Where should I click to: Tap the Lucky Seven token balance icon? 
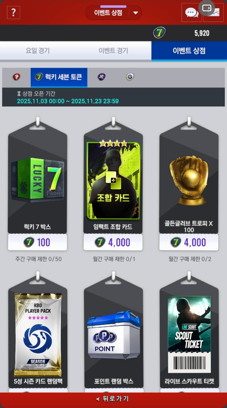(x=159, y=33)
